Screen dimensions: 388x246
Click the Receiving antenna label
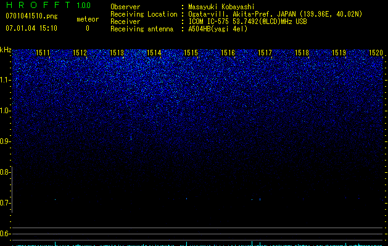[x=142, y=29]
